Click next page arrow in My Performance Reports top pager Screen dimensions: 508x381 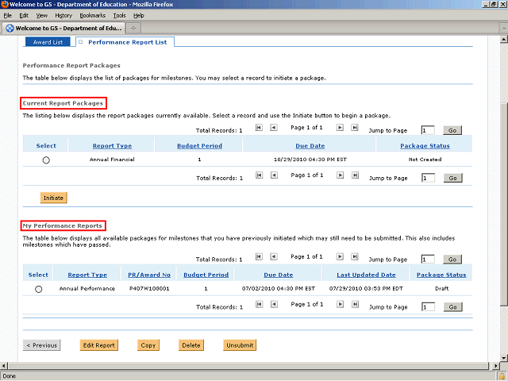pyautogui.click(x=340, y=257)
